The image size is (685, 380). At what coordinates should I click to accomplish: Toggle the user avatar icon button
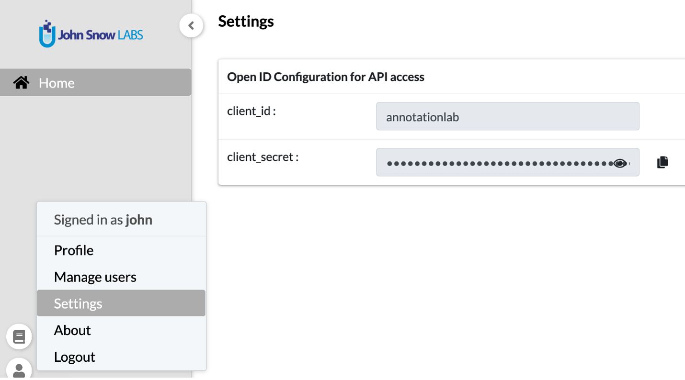pos(19,369)
